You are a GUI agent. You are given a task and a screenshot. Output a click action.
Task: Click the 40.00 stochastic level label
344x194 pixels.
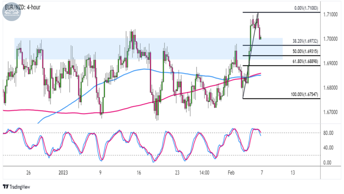[328, 148]
